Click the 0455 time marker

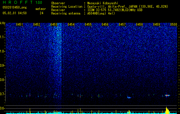pyautogui.click(x=88, y=25)
